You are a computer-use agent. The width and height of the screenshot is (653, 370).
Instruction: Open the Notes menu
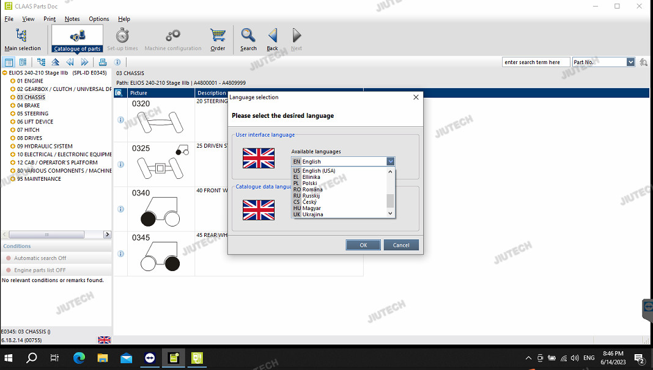pos(72,19)
